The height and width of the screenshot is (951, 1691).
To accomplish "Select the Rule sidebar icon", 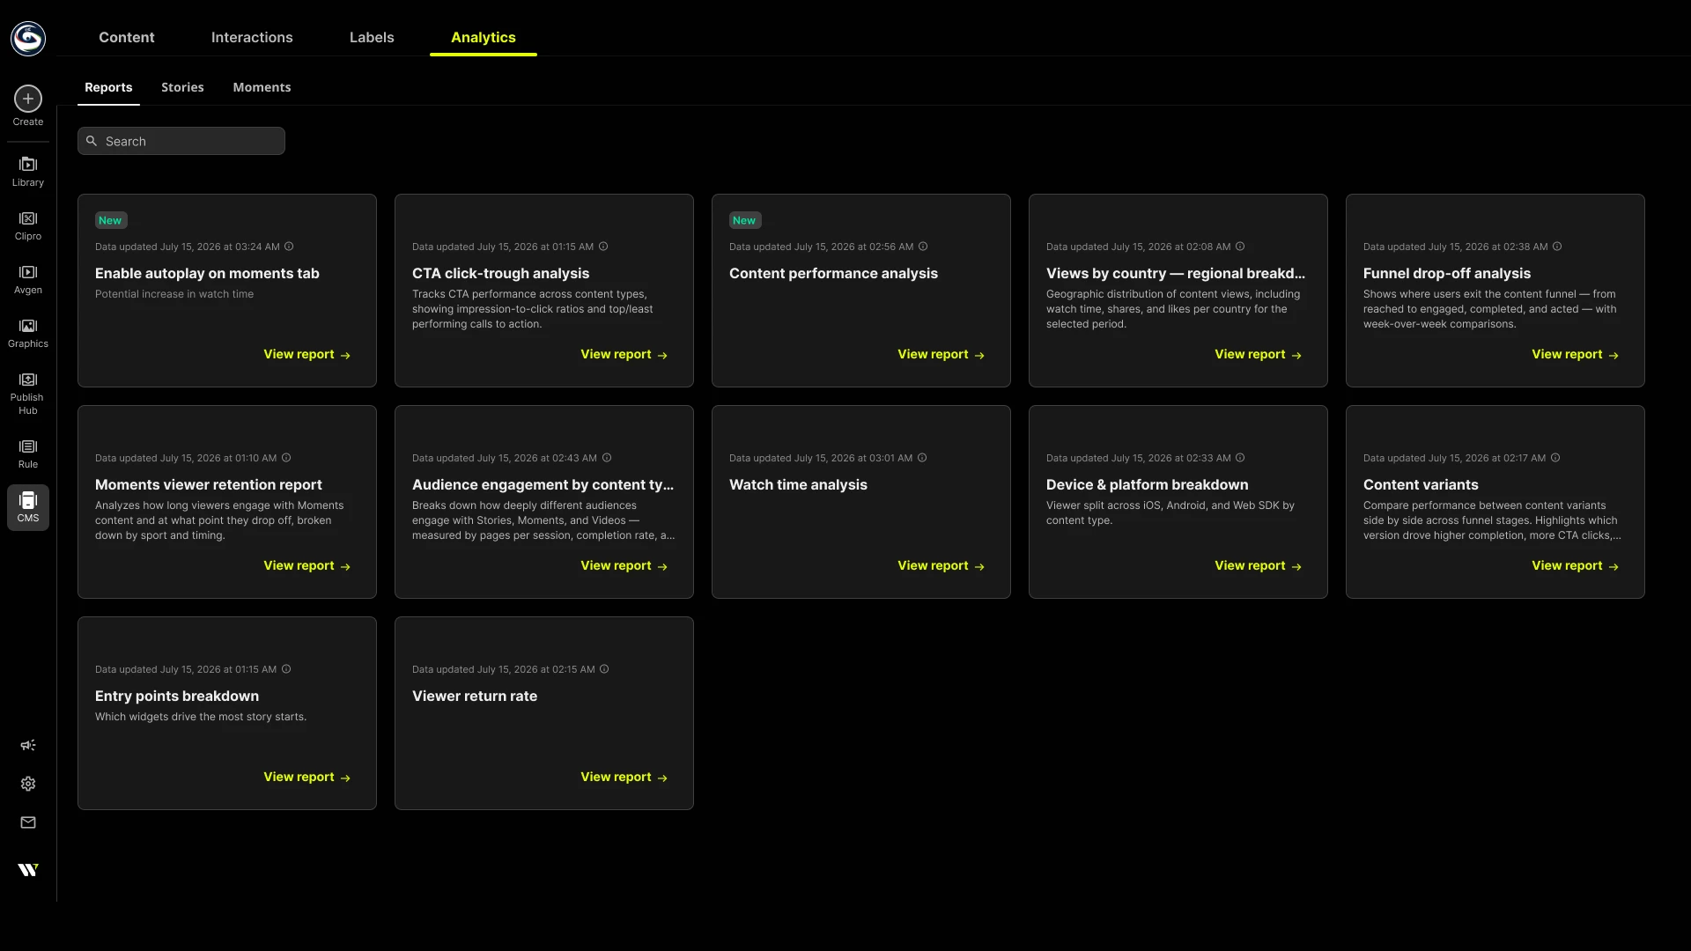I will point(28,446).
